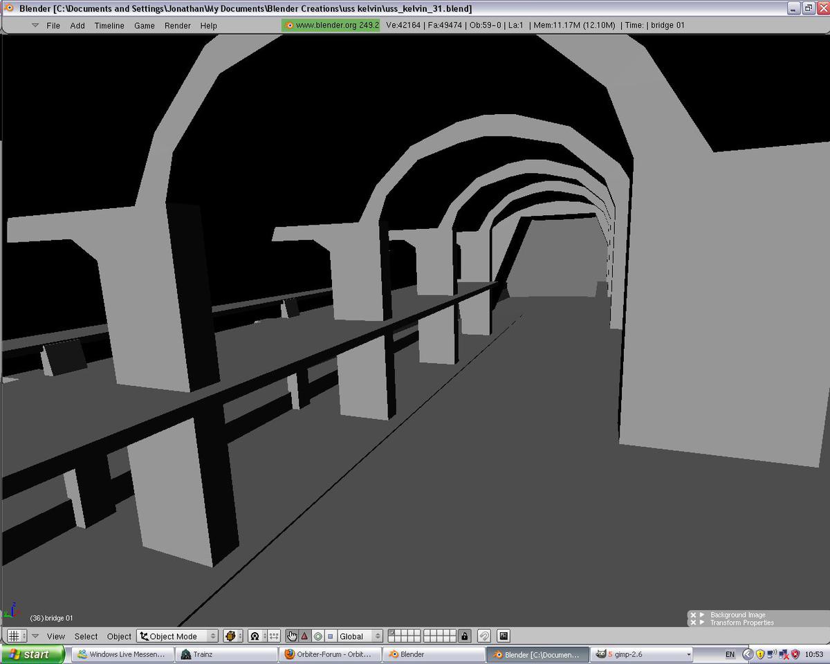Open the Help menu

pyautogui.click(x=209, y=26)
